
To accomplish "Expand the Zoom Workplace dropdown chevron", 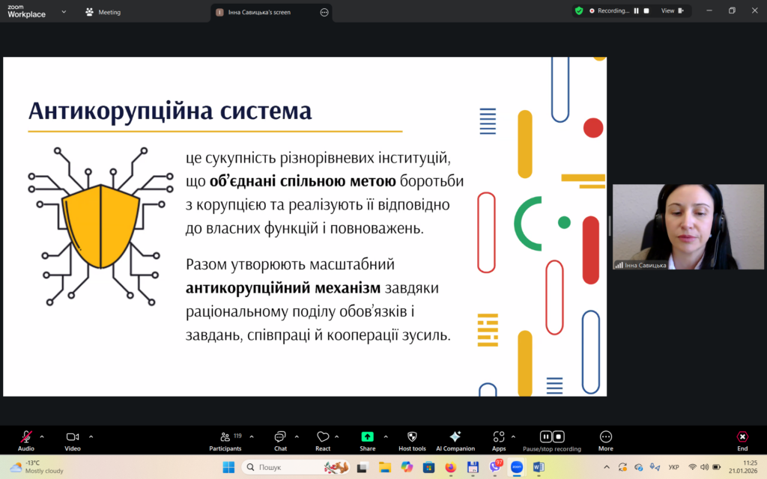I will click(64, 12).
